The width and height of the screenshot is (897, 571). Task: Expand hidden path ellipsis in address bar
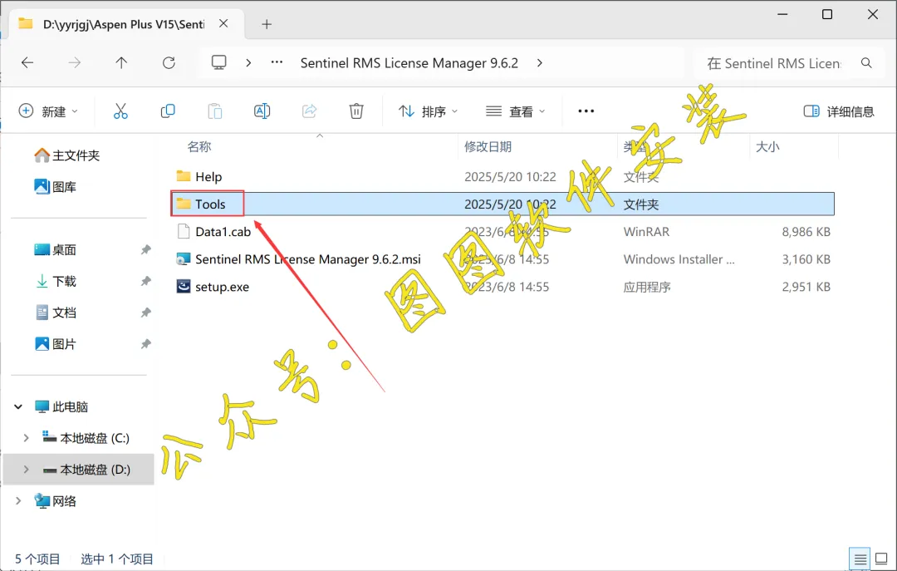pyautogui.click(x=277, y=62)
